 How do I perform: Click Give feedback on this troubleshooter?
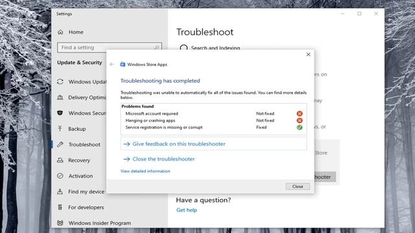click(x=213, y=144)
